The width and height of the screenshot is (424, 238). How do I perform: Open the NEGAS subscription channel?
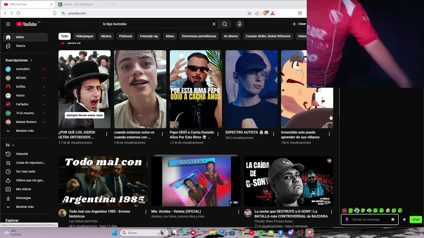(x=25, y=78)
